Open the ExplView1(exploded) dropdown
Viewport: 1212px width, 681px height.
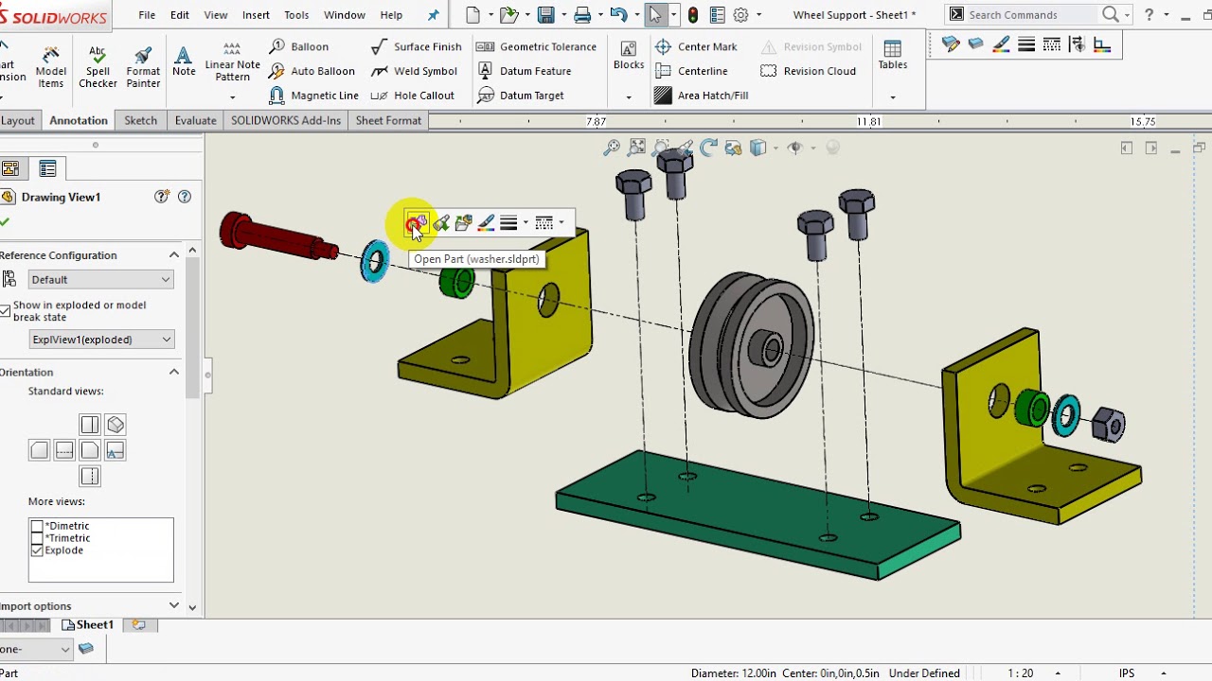[x=102, y=340]
